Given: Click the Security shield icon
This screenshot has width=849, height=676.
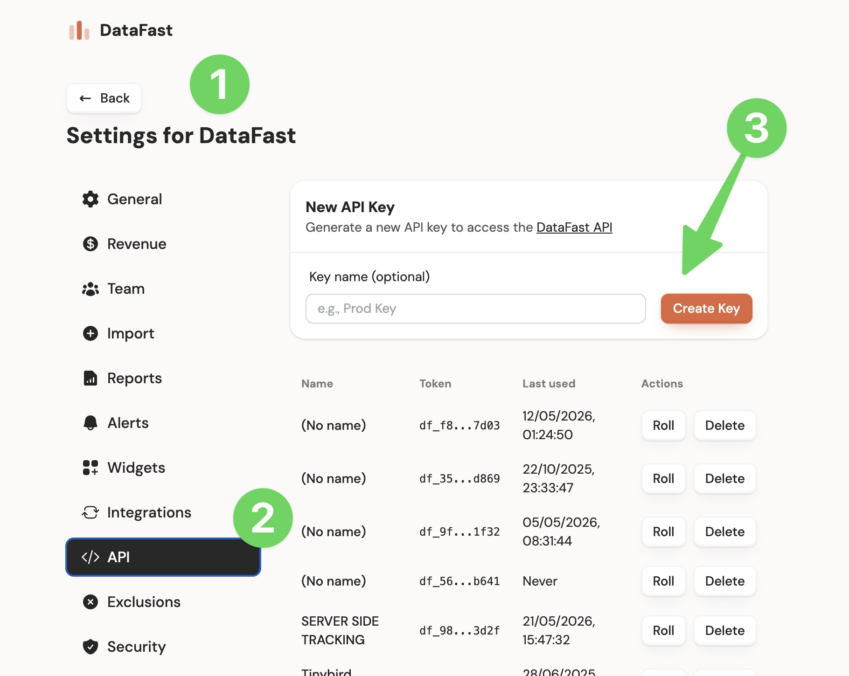Looking at the screenshot, I should (x=90, y=647).
